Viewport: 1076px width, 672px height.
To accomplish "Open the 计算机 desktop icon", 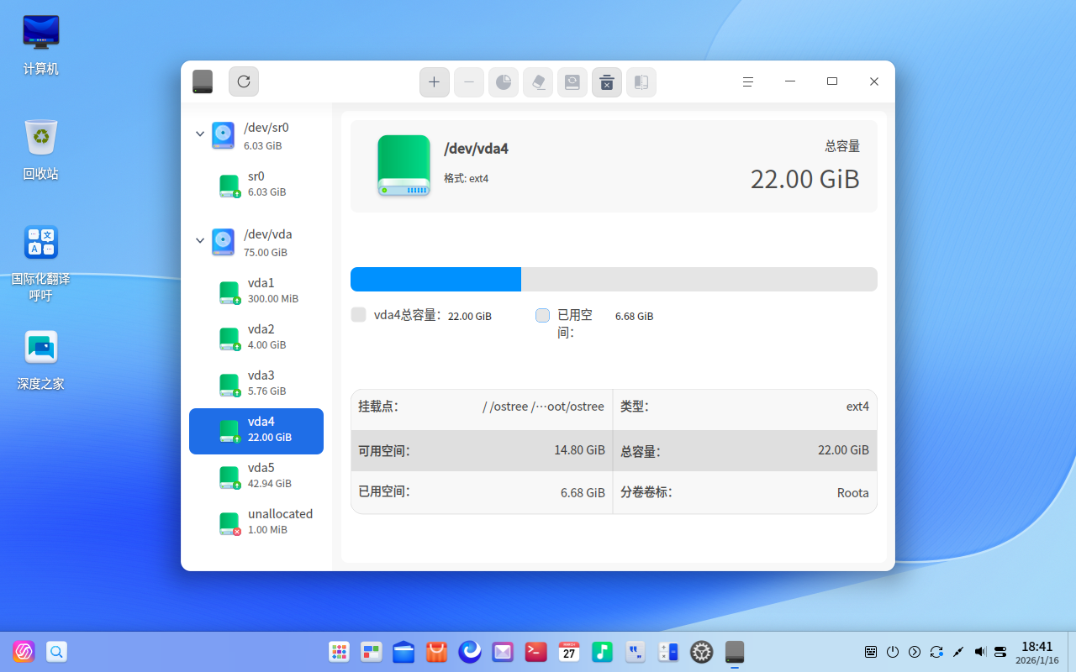I will click(x=41, y=45).
